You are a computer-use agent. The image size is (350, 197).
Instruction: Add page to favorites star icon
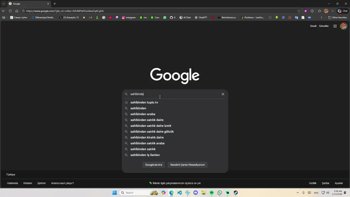tap(299, 11)
